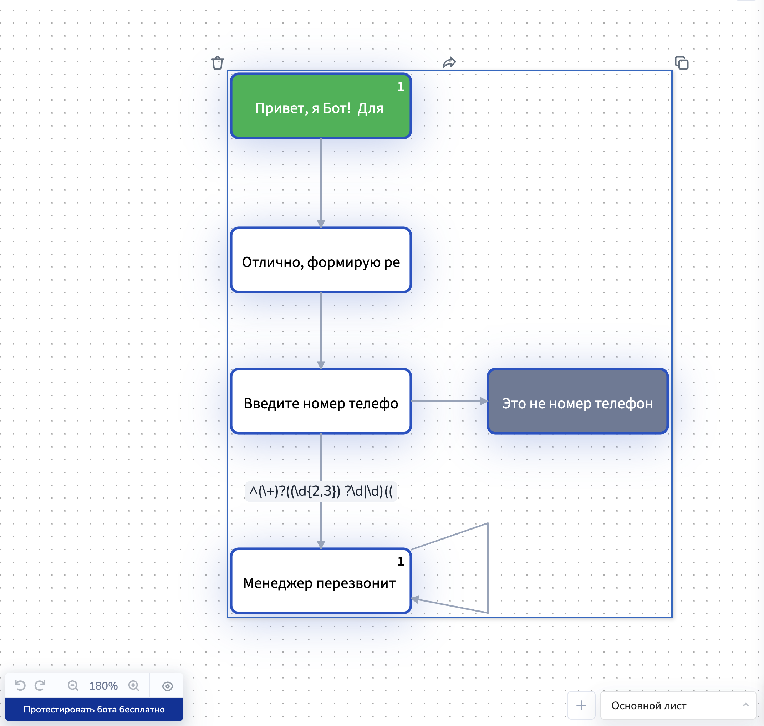764x726 pixels.
Task: Select the gray Это не номер block
Action: pyautogui.click(x=577, y=401)
